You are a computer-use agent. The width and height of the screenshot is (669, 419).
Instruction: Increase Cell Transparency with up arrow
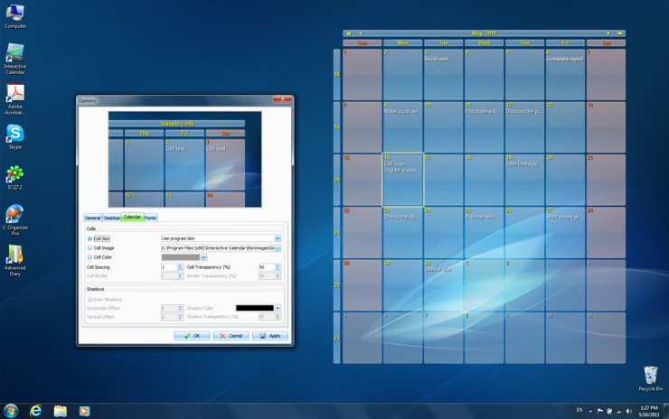point(278,265)
